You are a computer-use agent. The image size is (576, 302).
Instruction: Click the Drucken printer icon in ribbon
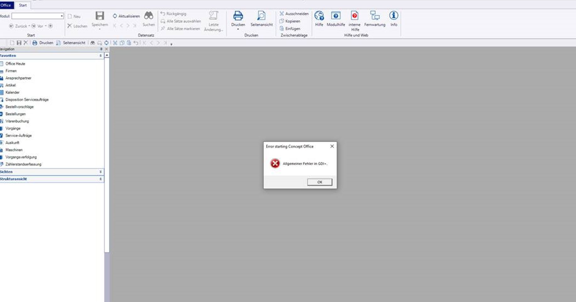238,16
